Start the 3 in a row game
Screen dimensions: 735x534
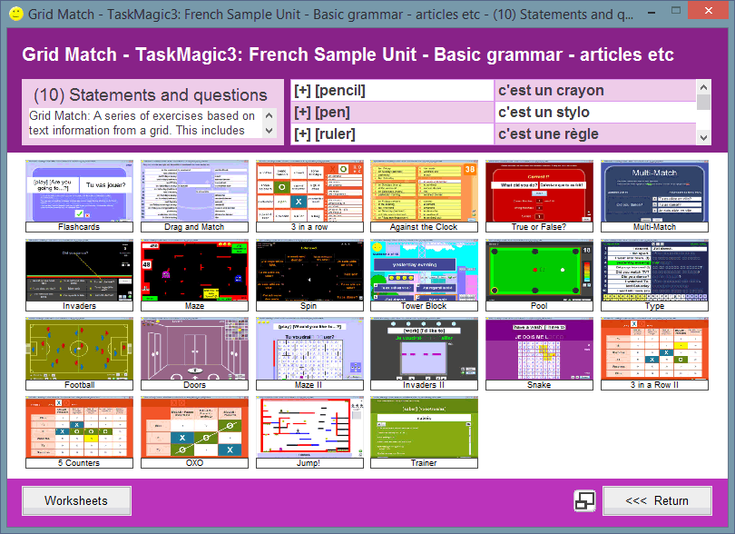[x=309, y=195]
